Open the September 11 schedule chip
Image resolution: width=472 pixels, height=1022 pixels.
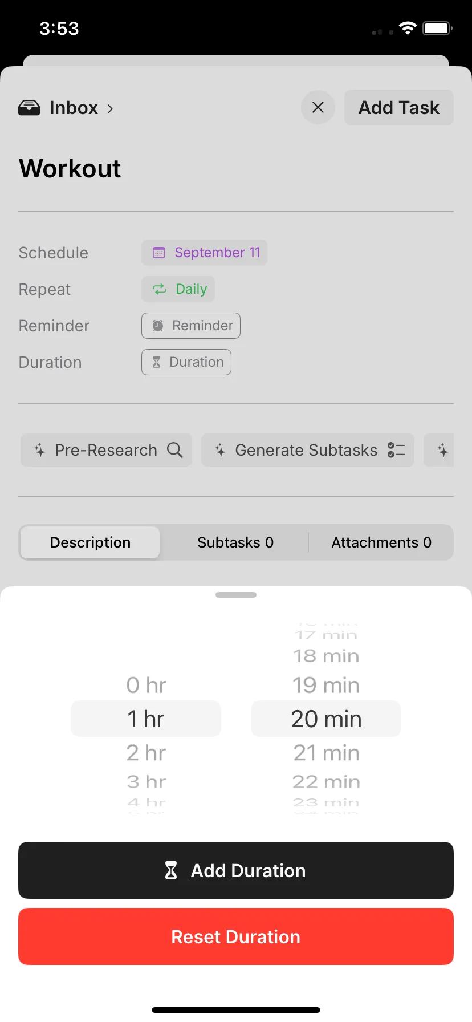pyautogui.click(x=204, y=253)
